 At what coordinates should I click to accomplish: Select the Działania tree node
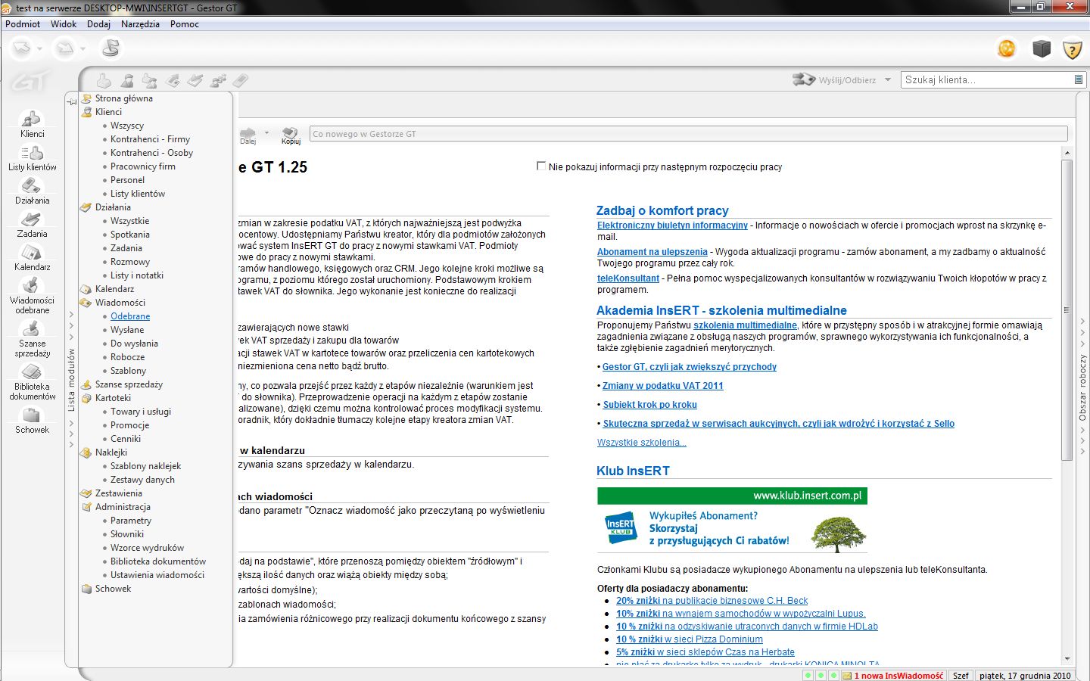(113, 207)
